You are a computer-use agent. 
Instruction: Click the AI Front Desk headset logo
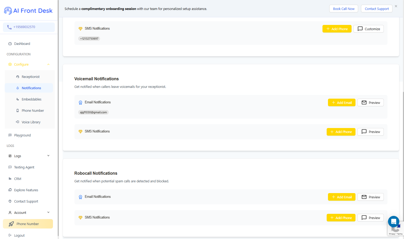tap(8, 10)
